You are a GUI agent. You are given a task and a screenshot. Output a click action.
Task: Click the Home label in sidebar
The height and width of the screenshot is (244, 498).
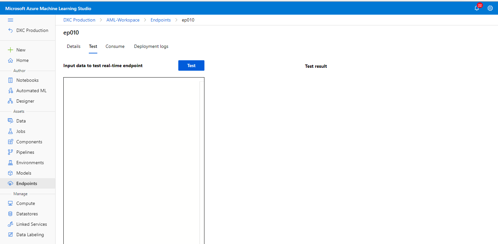pyautogui.click(x=22, y=60)
